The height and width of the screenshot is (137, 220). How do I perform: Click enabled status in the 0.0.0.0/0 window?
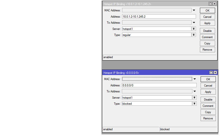(108, 129)
